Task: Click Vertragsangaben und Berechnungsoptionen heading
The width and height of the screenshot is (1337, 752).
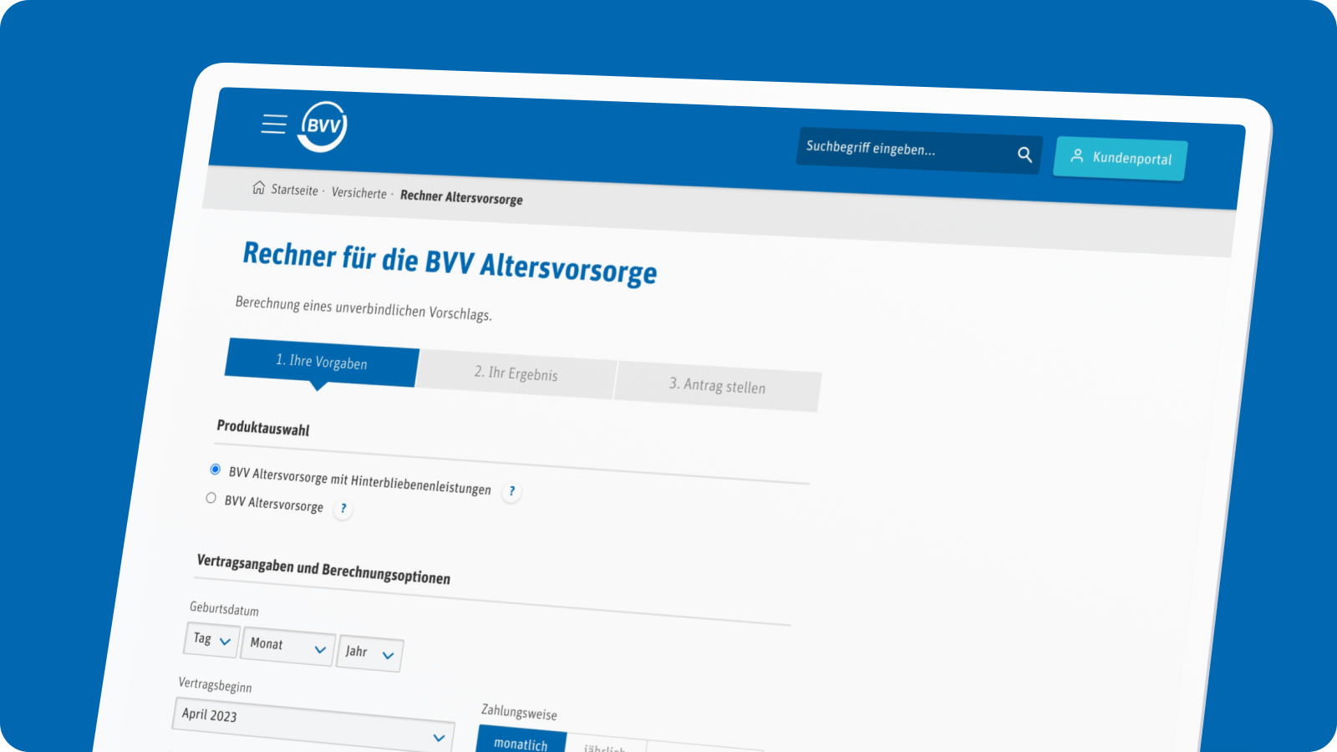Action: pos(323,570)
